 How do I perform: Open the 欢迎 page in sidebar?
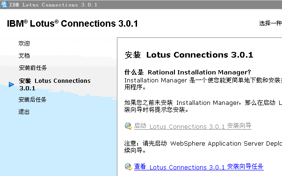click(x=24, y=44)
